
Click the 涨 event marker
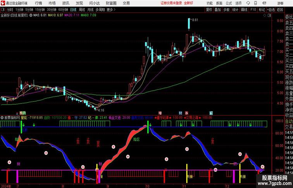point(186,113)
